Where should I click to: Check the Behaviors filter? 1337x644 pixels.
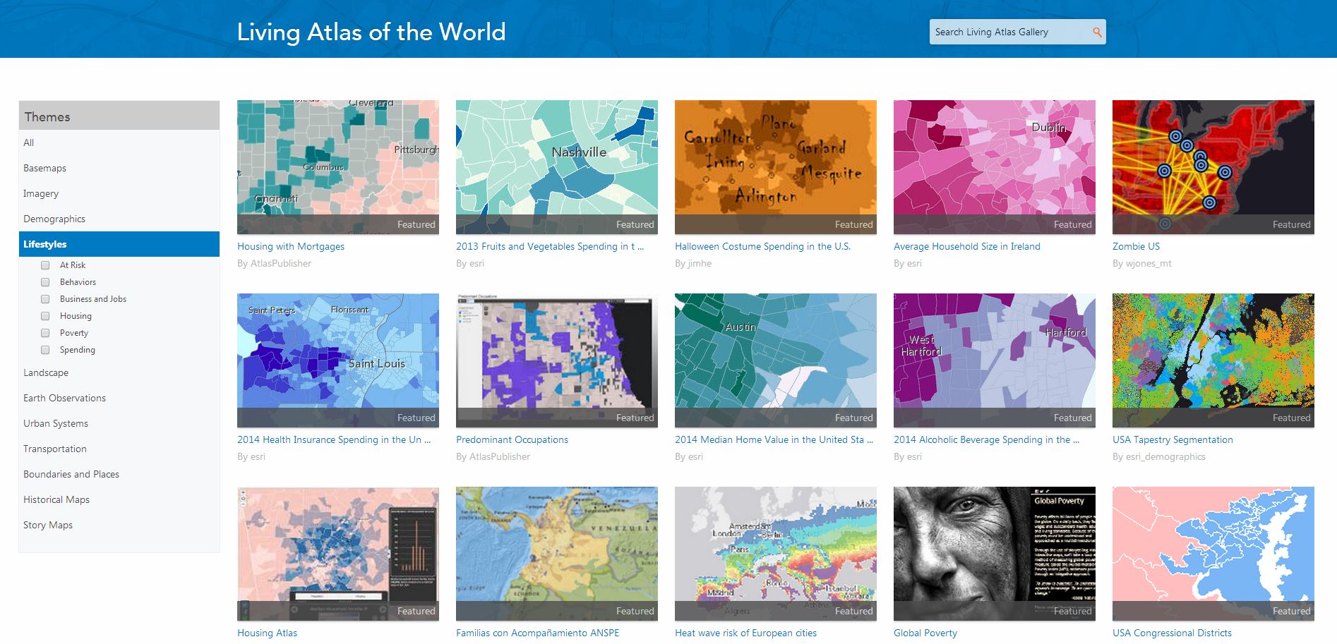pos(45,282)
